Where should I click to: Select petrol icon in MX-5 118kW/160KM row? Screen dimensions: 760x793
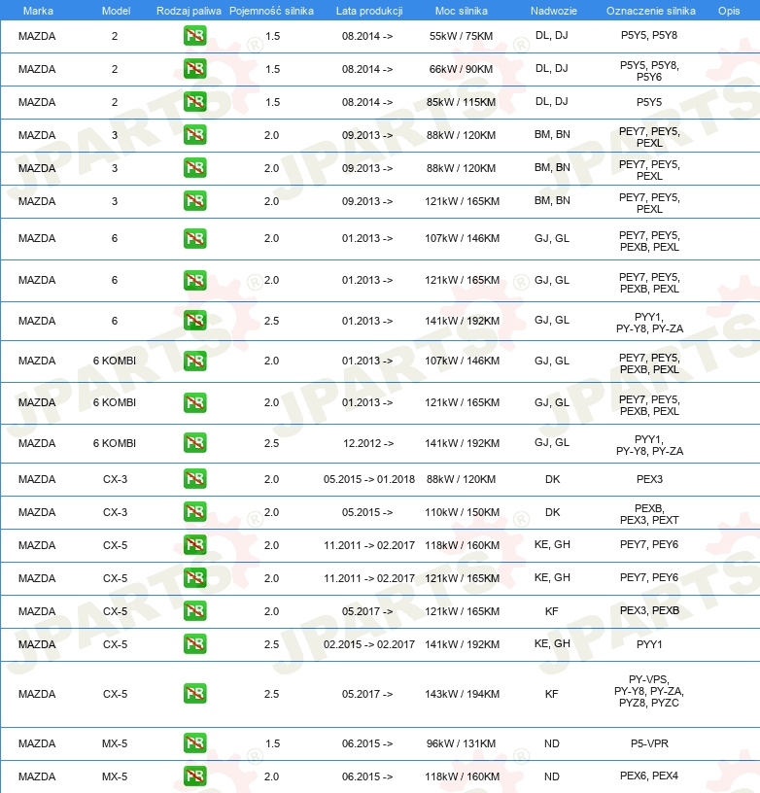tap(194, 776)
